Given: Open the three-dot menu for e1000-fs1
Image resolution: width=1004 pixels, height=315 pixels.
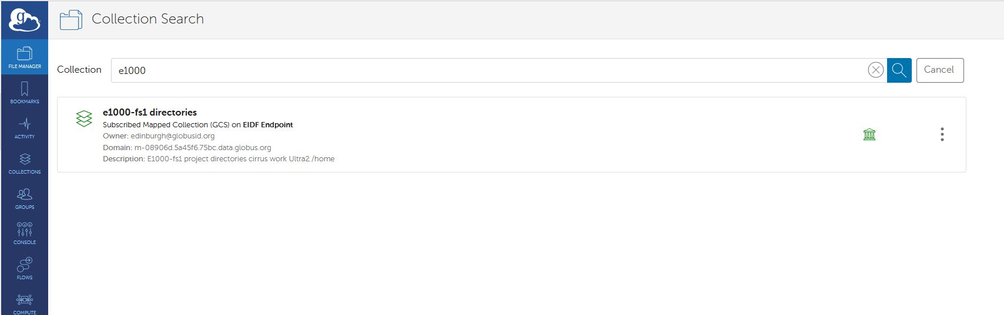Looking at the screenshot, I should click(942, 134).
